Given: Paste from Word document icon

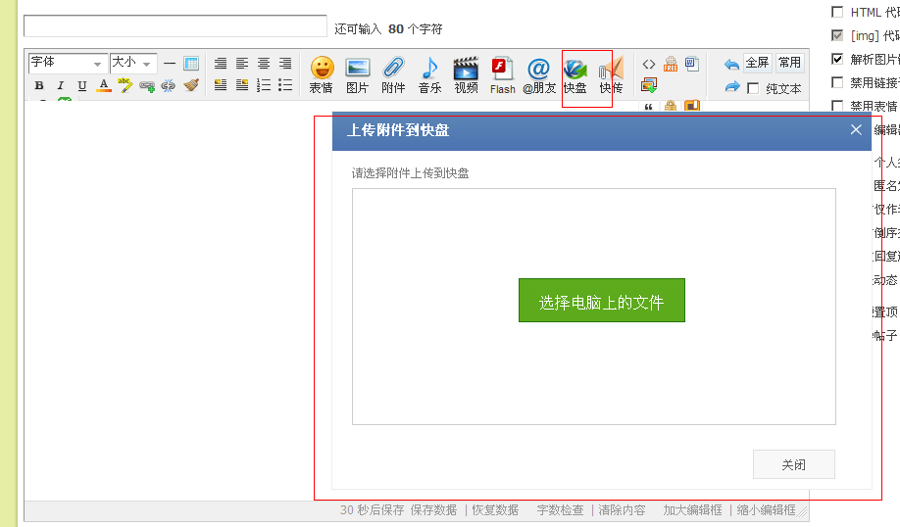Looking at the screenshot, I should click(692, 64).
